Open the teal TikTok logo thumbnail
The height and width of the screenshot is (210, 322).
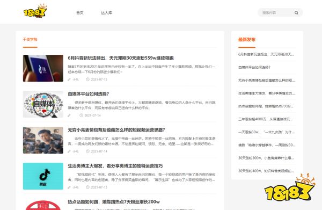[x=43, y=176]
